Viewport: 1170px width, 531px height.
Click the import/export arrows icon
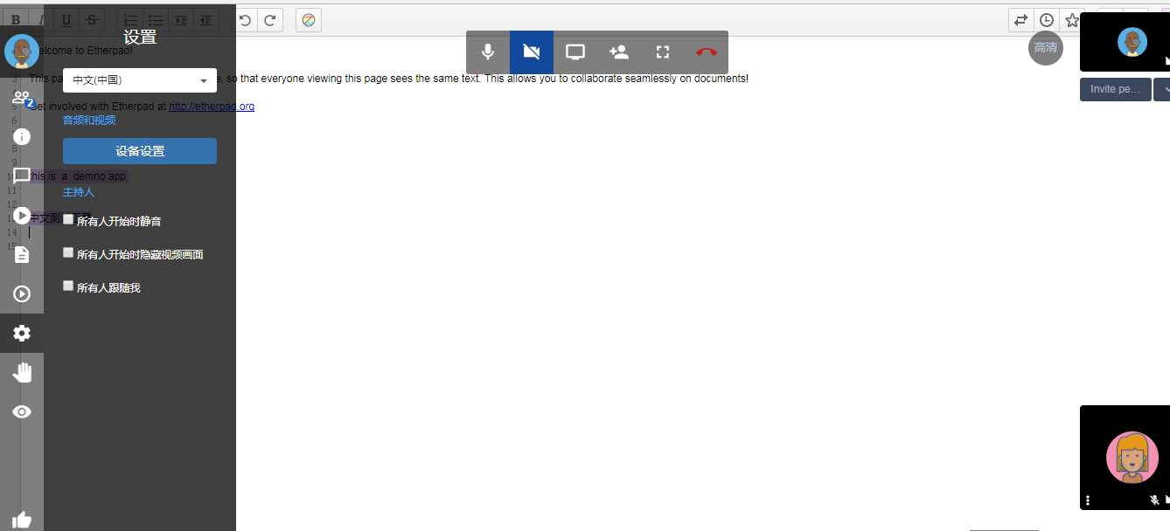1020,20
